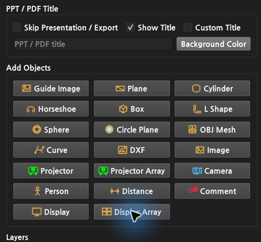Add a Comment annotation

[212, 191]
